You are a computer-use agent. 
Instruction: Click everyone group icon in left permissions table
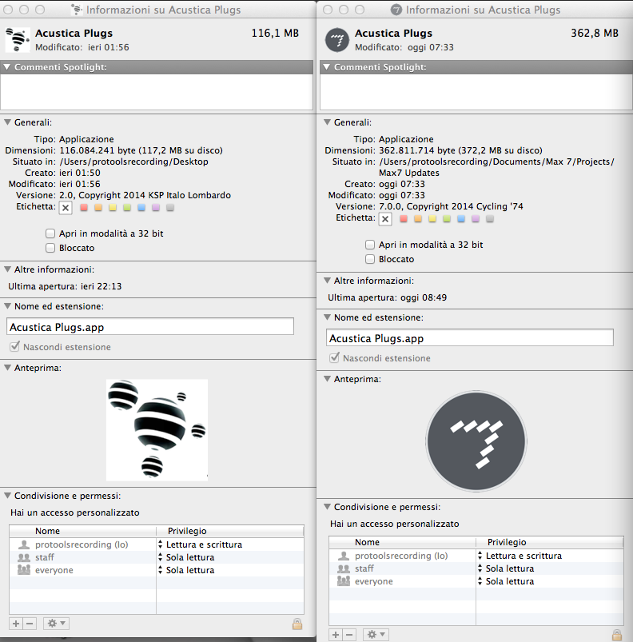click(24, 570)
